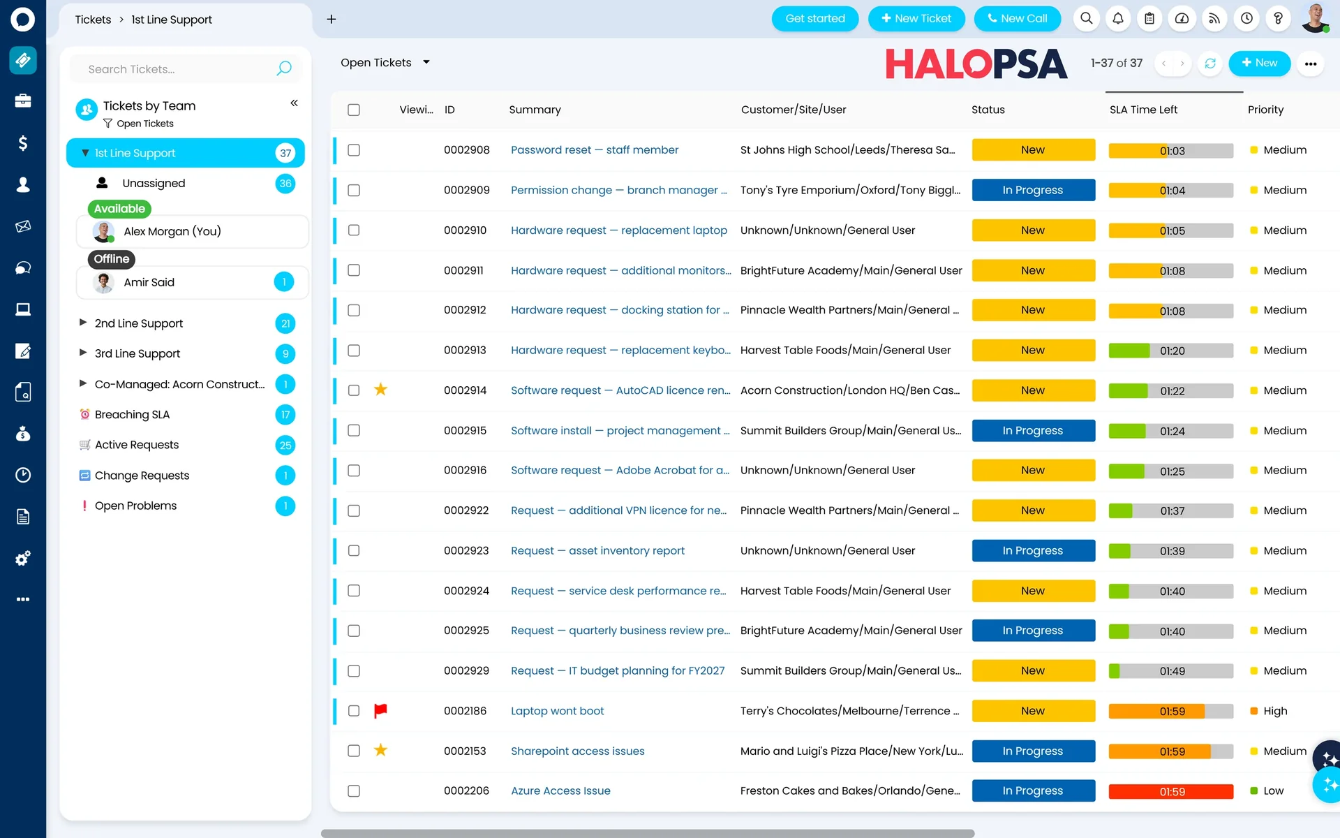The height and width of the screenshot is (838, 1340).
Task: Open the laptop assets icon in the sidebar
Action: click(x=23, y=309)
